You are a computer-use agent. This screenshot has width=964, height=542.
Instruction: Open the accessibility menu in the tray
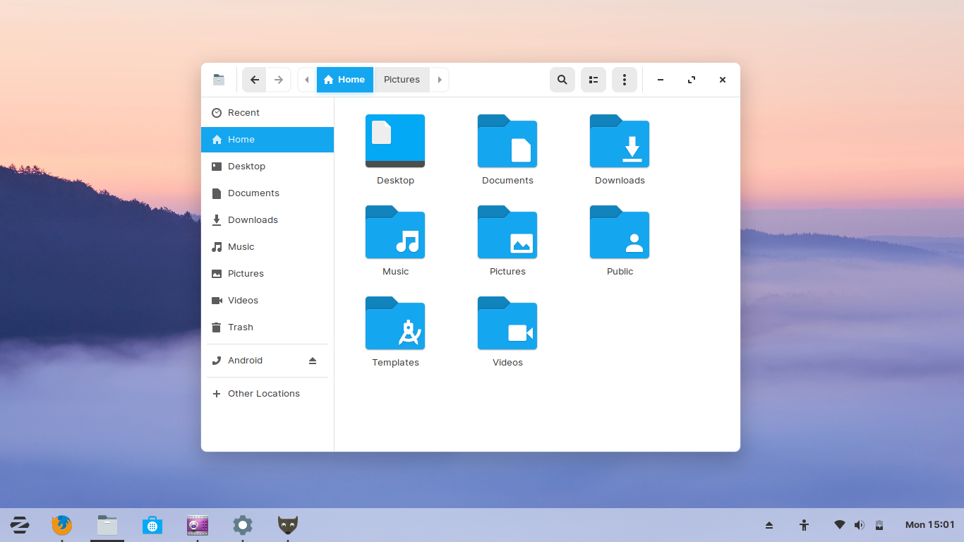[x=804, y=525]
